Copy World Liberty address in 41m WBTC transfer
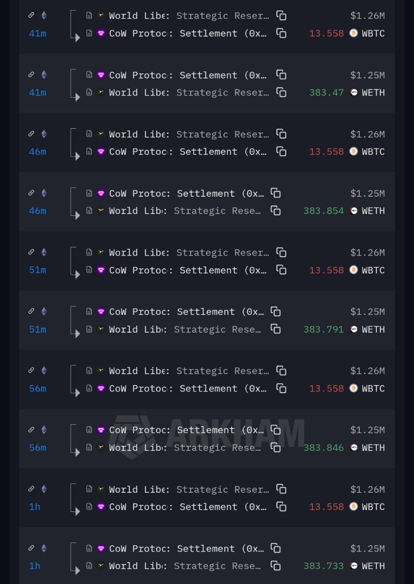This screenshot has width=414, height=584. pyautogui.click(x=281, y=16)
